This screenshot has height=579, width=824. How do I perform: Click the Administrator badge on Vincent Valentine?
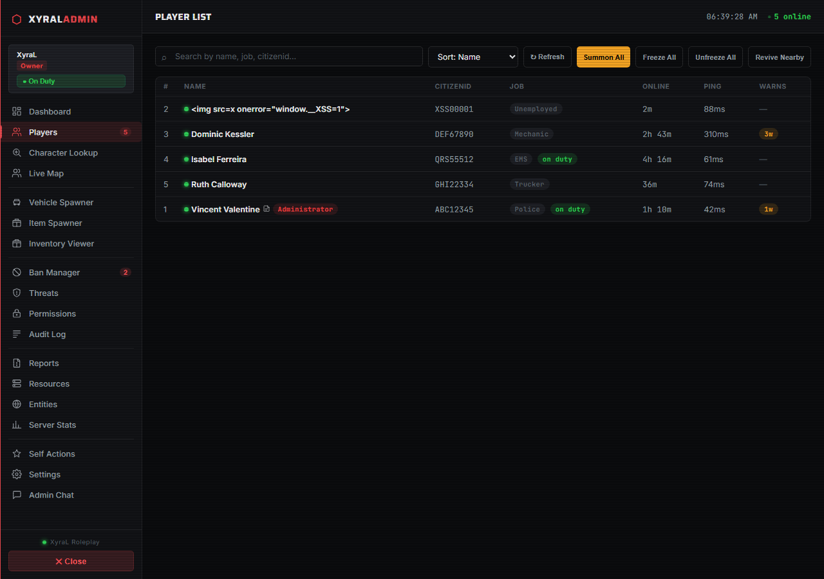[305, 209]
